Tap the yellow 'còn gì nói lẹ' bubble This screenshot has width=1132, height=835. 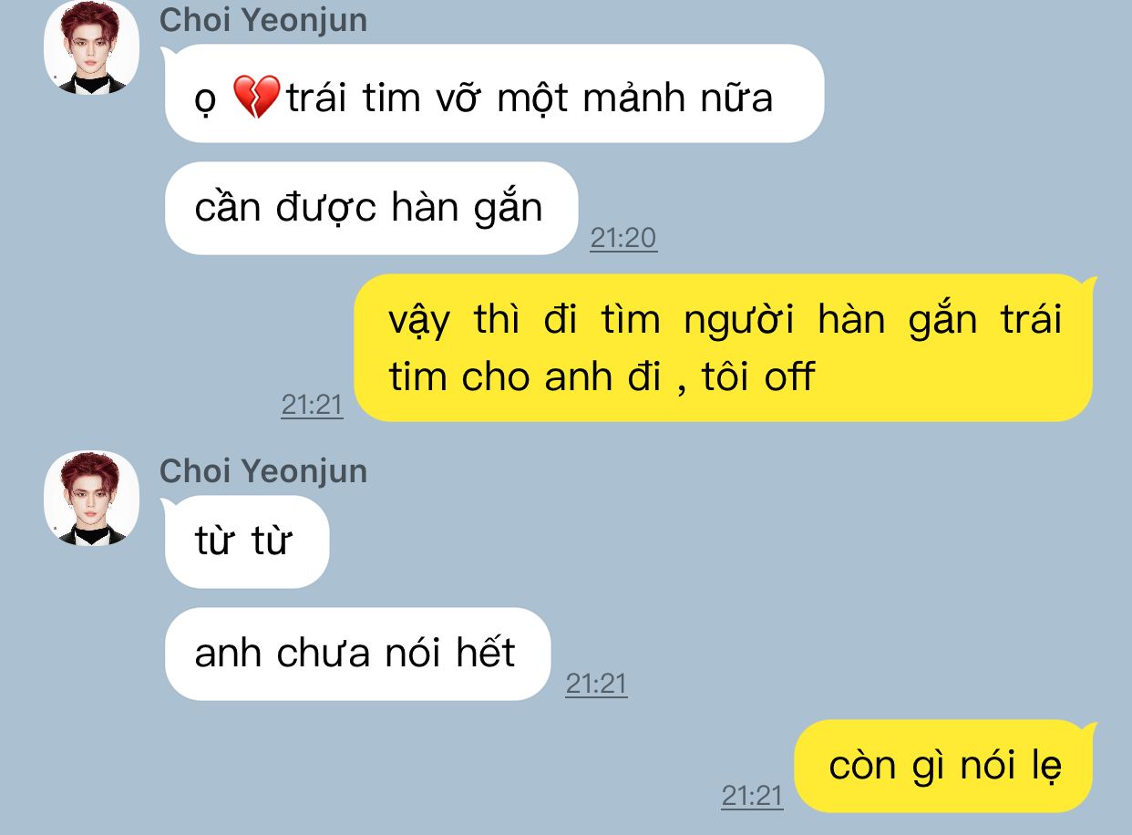pyautogui.click(x=945, y=766)
